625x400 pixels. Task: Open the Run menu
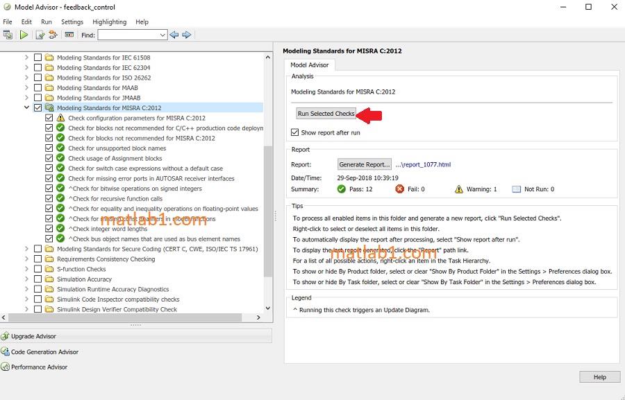47,22
